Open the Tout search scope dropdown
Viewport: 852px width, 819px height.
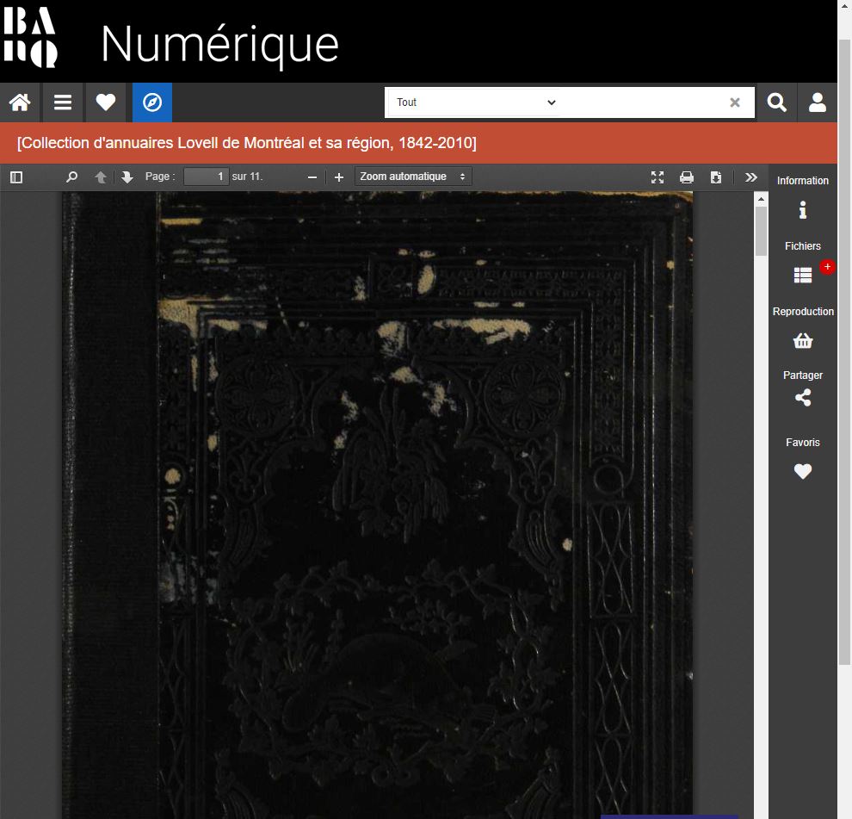click(476, 102)
